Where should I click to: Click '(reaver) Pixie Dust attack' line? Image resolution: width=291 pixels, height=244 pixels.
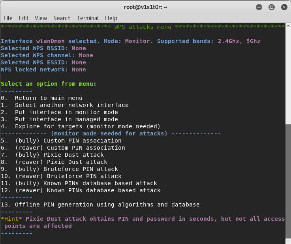click(x=61, y=162)
